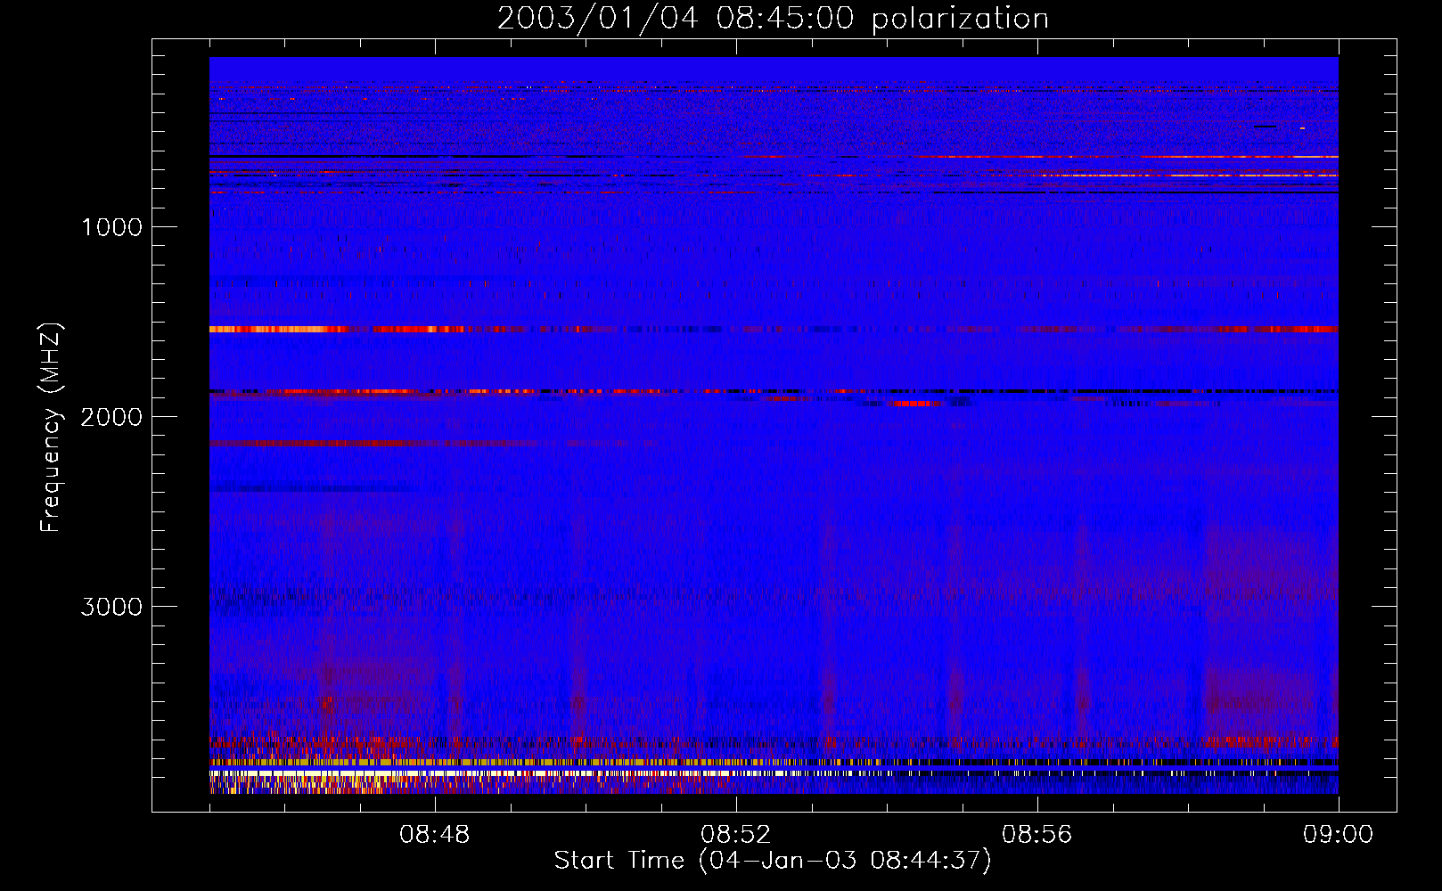Click the 'Start Time (04-Jan-03 08:44:37)' label
Image resolution: width=1442 pixels, height=891 pixels.
tap(773, 861)
